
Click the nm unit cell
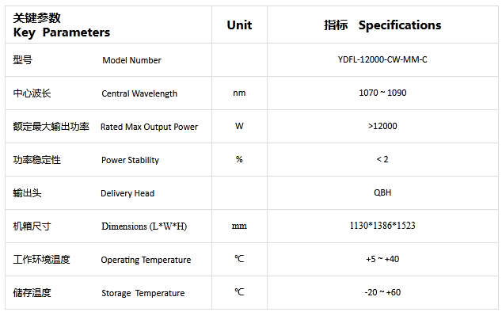point(239,93)
